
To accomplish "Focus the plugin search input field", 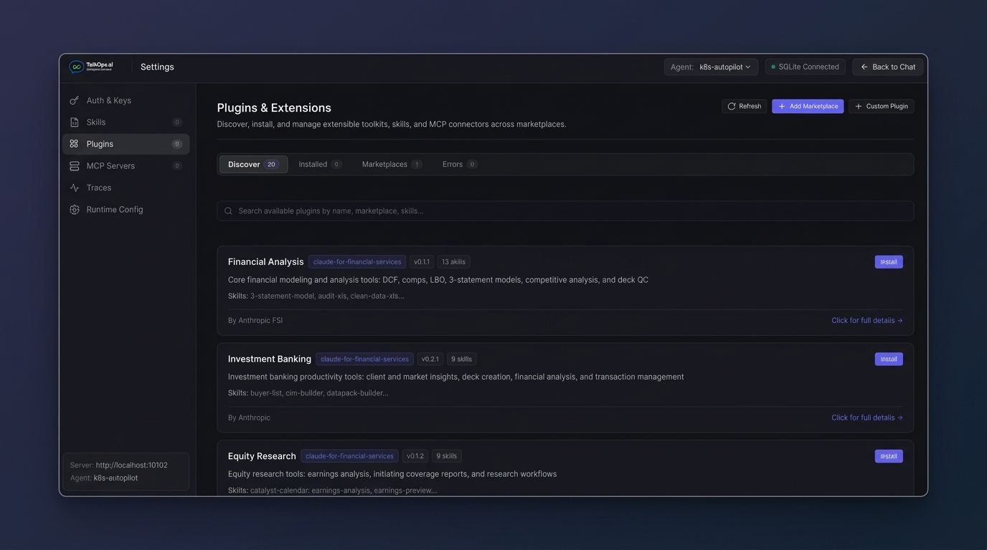I will [565, 211].
